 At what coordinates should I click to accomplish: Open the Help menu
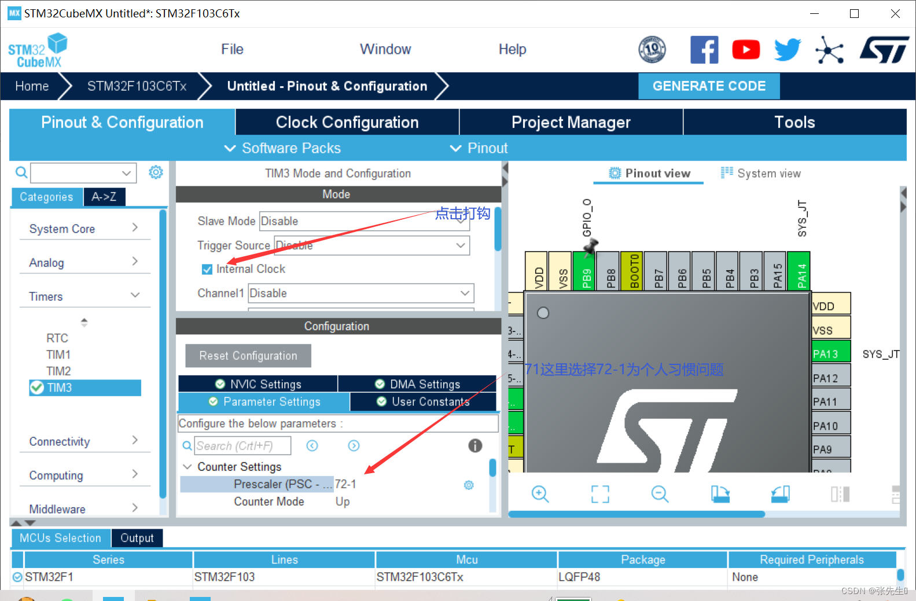[x=513, y=49]
